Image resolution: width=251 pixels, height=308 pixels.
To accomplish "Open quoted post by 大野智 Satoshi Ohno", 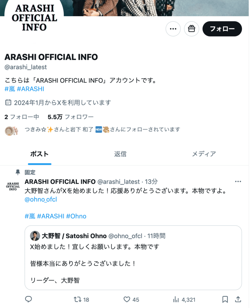I will (133, 257).
